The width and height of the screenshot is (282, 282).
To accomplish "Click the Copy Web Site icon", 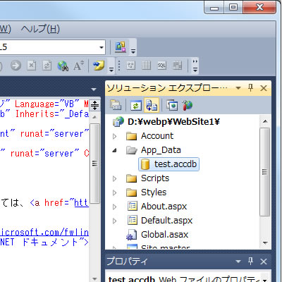I will pos(172,105).
